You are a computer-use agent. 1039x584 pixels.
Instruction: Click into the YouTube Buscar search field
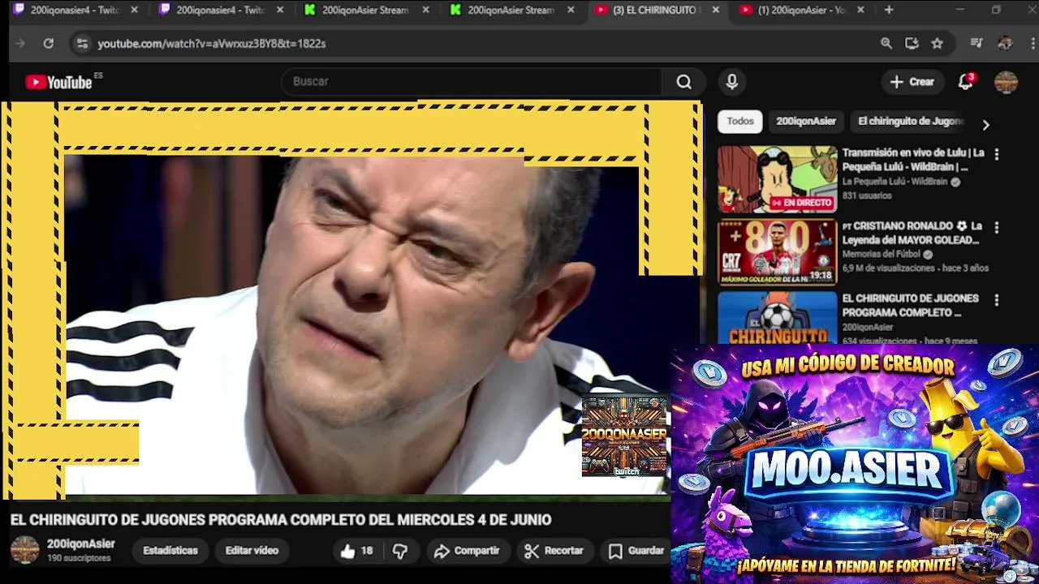[x=472, y=82]
